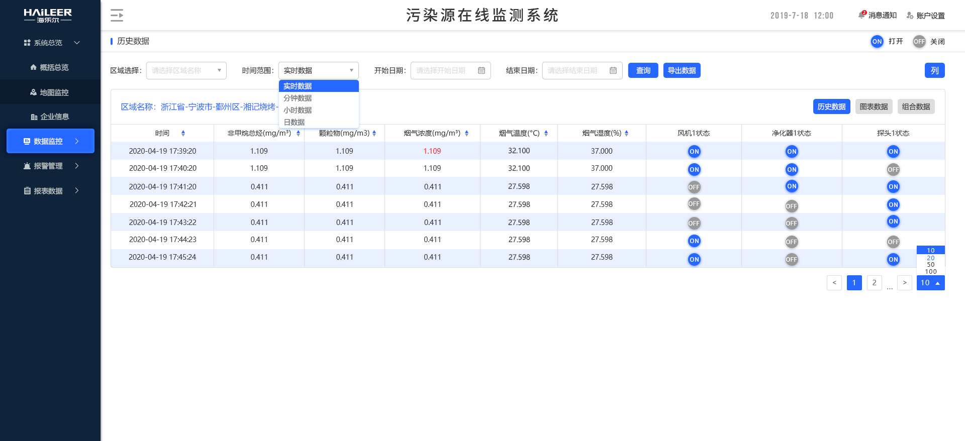The width and height of the screenshot is (965, 441).
Task: Toggle 净化器1 status at 17:40:20
Action: (x=792, y=169)
